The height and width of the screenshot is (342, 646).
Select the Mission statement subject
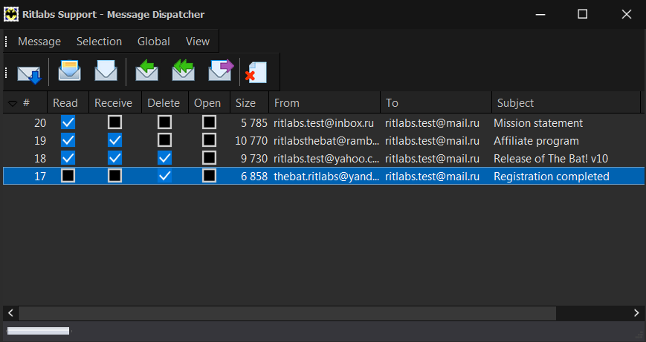538,123
